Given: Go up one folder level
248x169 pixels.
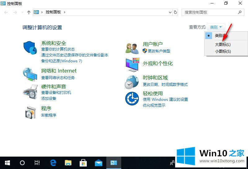Looking at the screenshot, I should (x=29, y=12).
